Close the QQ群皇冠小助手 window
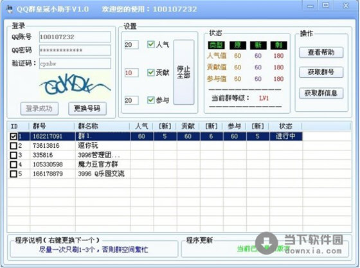The width and height of the screenshot is (360, 268). click(x=346, y=6)
